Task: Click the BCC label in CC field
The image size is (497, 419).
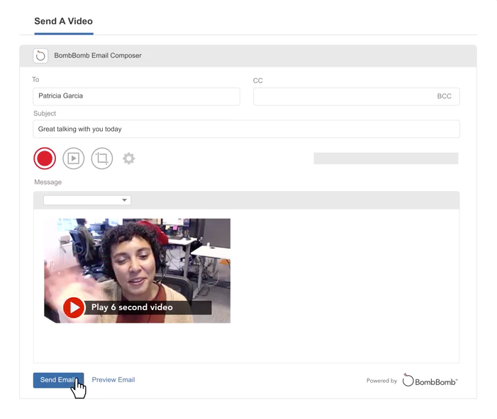Action: [444, 96]
